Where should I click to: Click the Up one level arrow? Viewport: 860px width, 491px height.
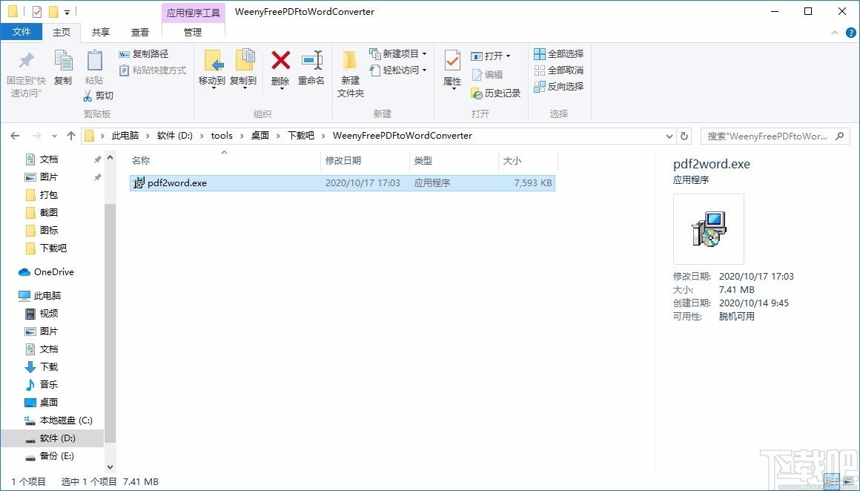[70, 136]
